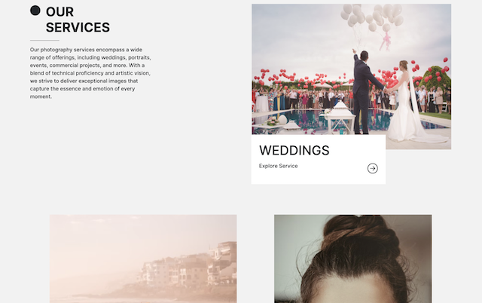Click the white balloon cluster in wedding photo
The height and width of the screenshot is (303, 482).
point(372,15)
